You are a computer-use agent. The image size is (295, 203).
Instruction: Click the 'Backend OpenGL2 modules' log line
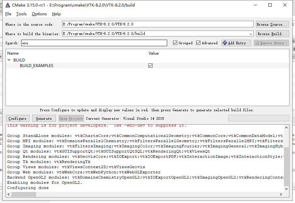pos(145,177)
